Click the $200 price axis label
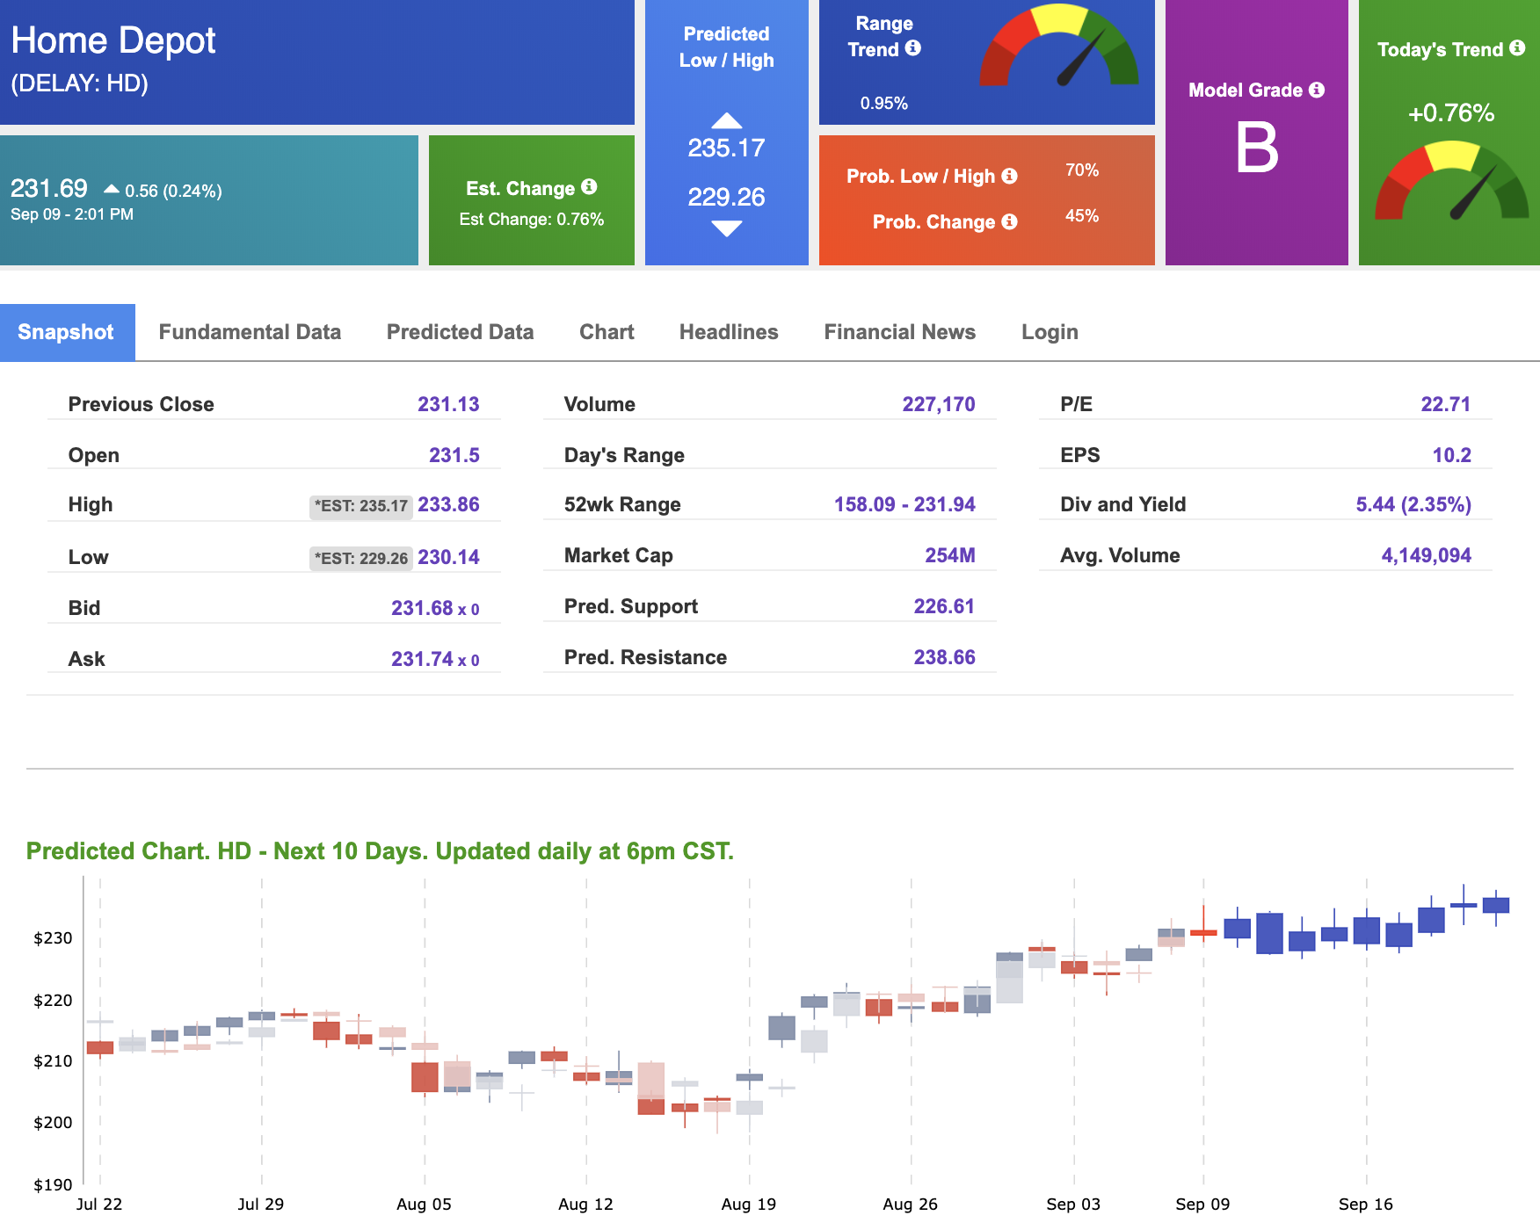Image resolution: width=1540 pixels, height=1230 pixels. coord(53,1123)
